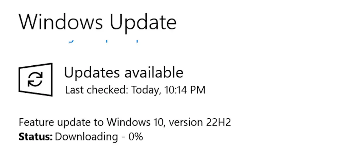This screenshot has width=354, height=154.
Task: Click the Last checked label text
Action: (x=96, y=90)
